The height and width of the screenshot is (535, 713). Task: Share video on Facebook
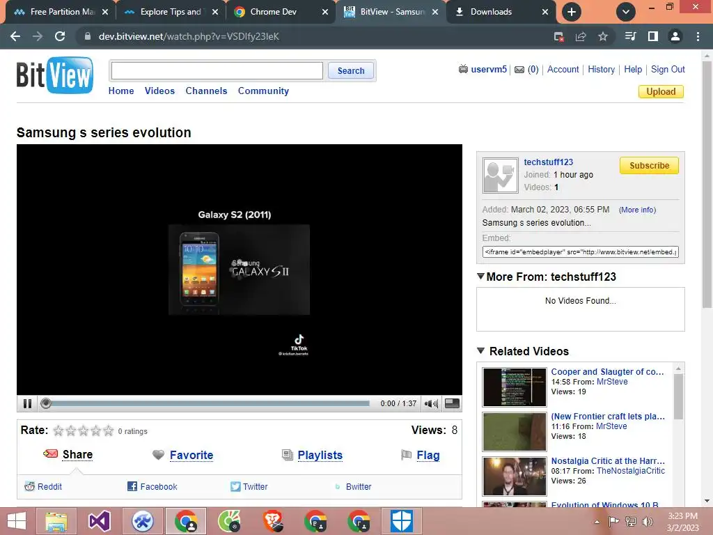coord(159,486)
